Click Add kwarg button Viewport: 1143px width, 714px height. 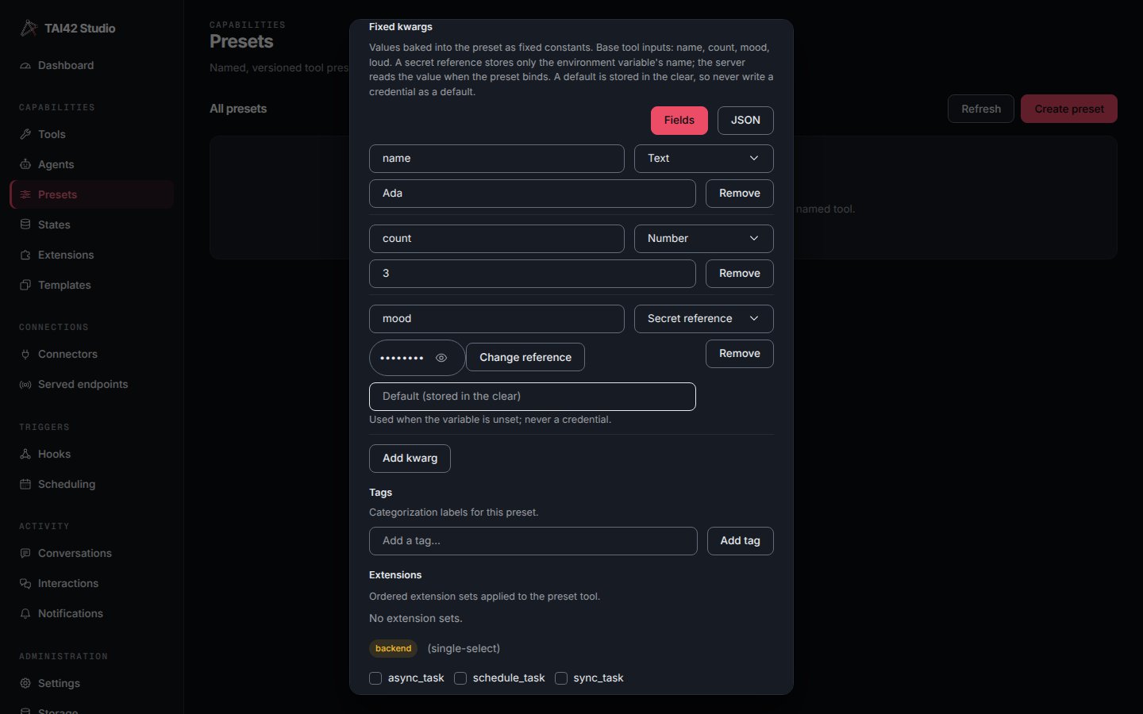click(410, 459)
